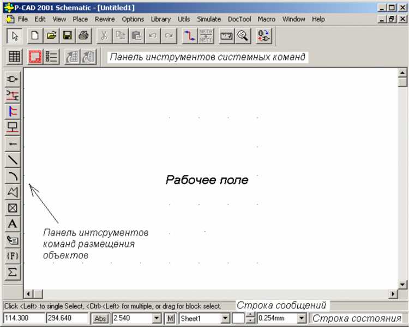409x327 pixels.
Task: Select the Place Text tool
Action: 13,224
